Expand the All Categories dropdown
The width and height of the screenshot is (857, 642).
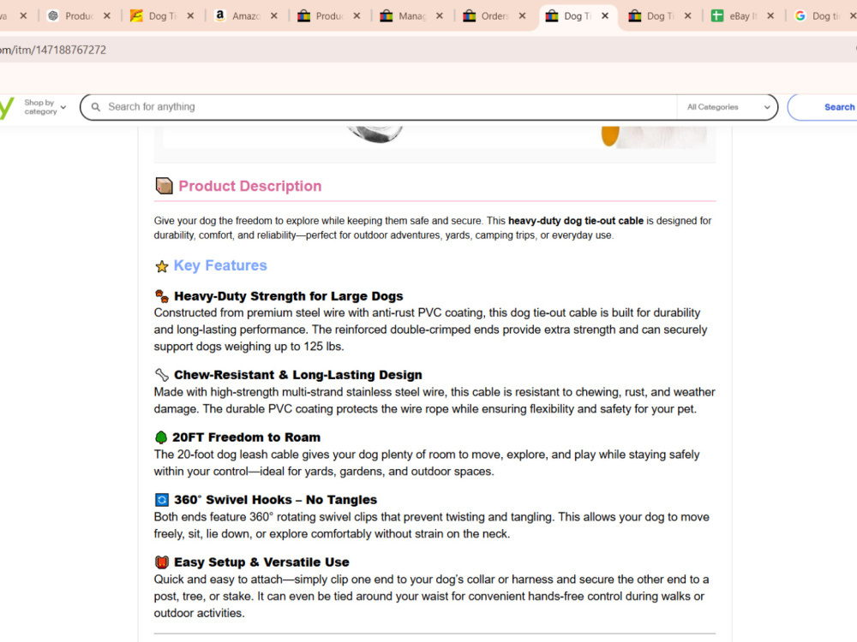(x=728, y=107)
